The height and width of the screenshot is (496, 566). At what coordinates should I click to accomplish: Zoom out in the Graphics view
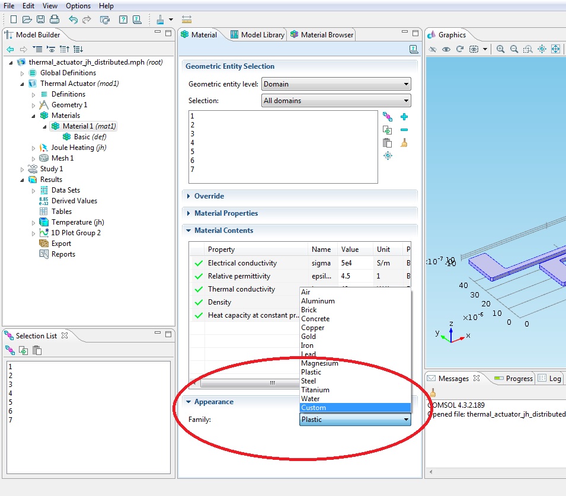(514, 49)
